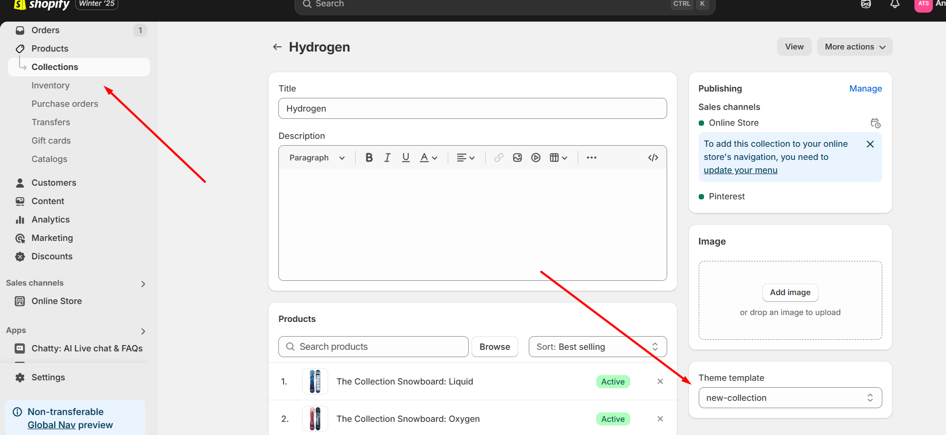
Task: Click inside the Description text area
Action: click(x=472, y=225)
